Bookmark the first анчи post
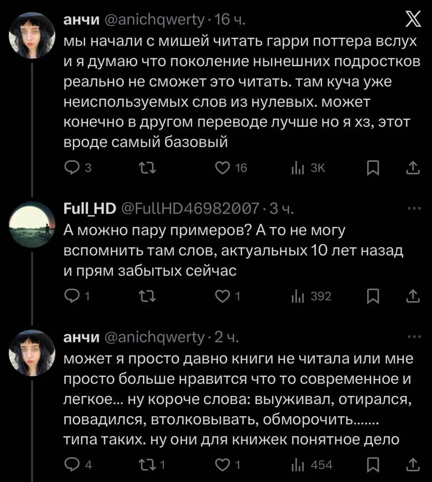Screen dimensions: 432x482 (x=372, y=168)
